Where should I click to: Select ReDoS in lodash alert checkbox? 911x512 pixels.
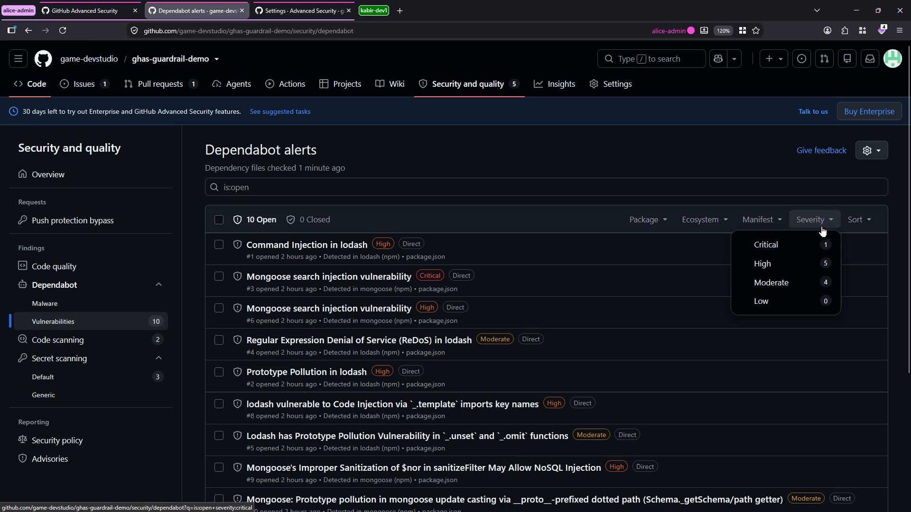[x=219, y=340]
